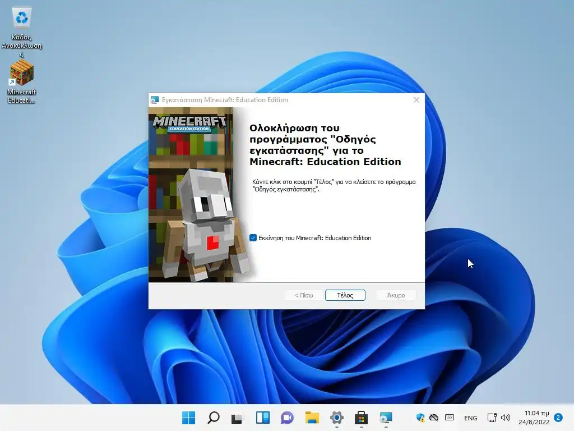574x431 pixels.
Task: Click the installer app icon in taskbar
Action: click(386, 418)
